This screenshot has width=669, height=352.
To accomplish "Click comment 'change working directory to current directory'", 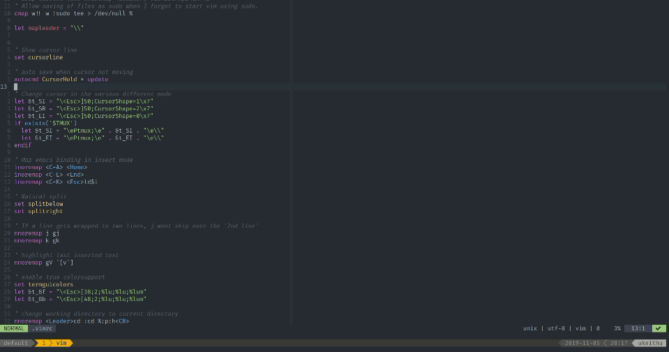I will click(96, 314).
